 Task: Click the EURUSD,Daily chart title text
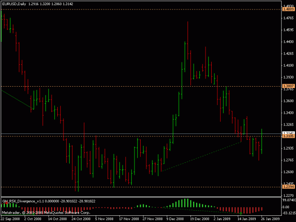[x=14, y=4]
